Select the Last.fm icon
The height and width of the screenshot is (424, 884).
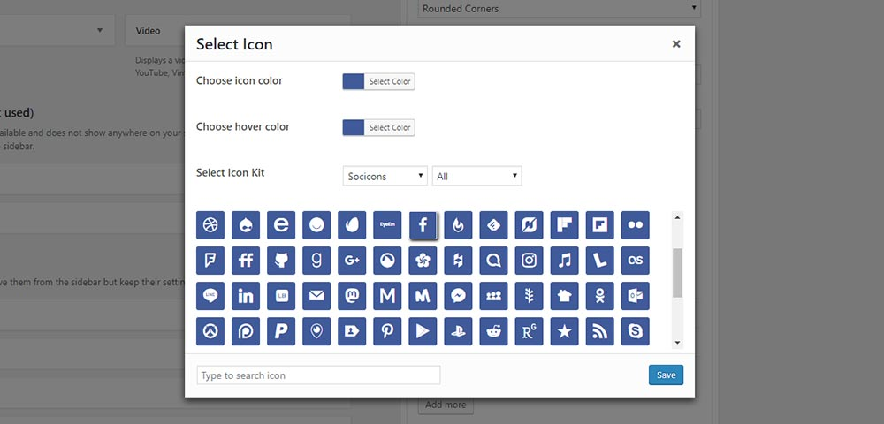click(x=636, y=261)
